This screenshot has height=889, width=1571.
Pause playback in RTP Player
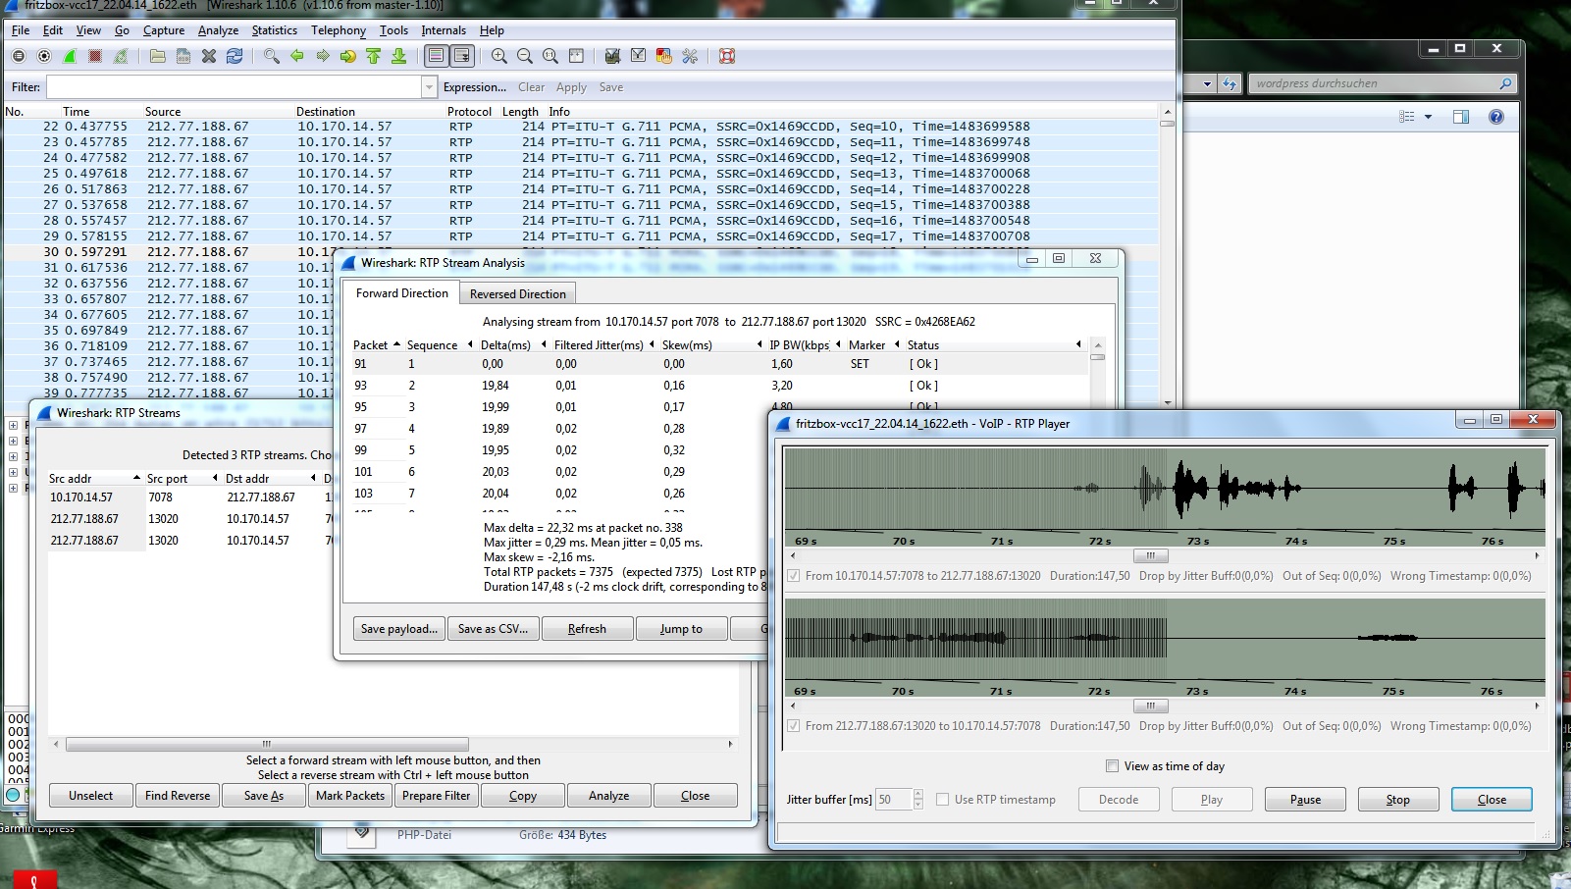(1305, 800)
